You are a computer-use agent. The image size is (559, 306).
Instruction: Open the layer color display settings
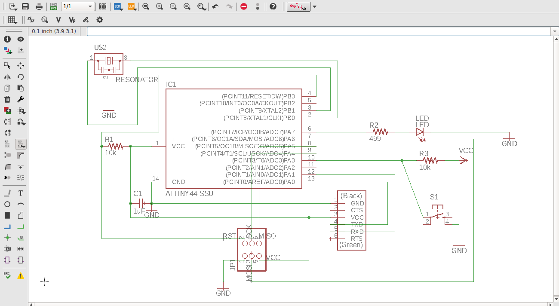tap(7, 51)
